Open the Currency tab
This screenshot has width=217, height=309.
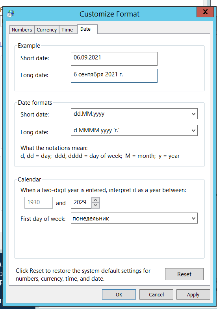[x=47, y=30]
